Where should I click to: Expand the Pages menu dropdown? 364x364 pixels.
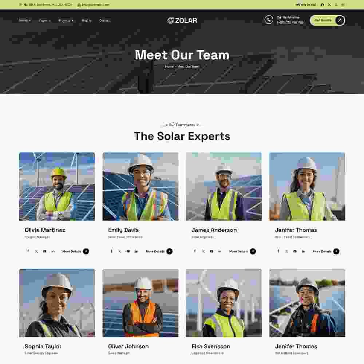44,20
